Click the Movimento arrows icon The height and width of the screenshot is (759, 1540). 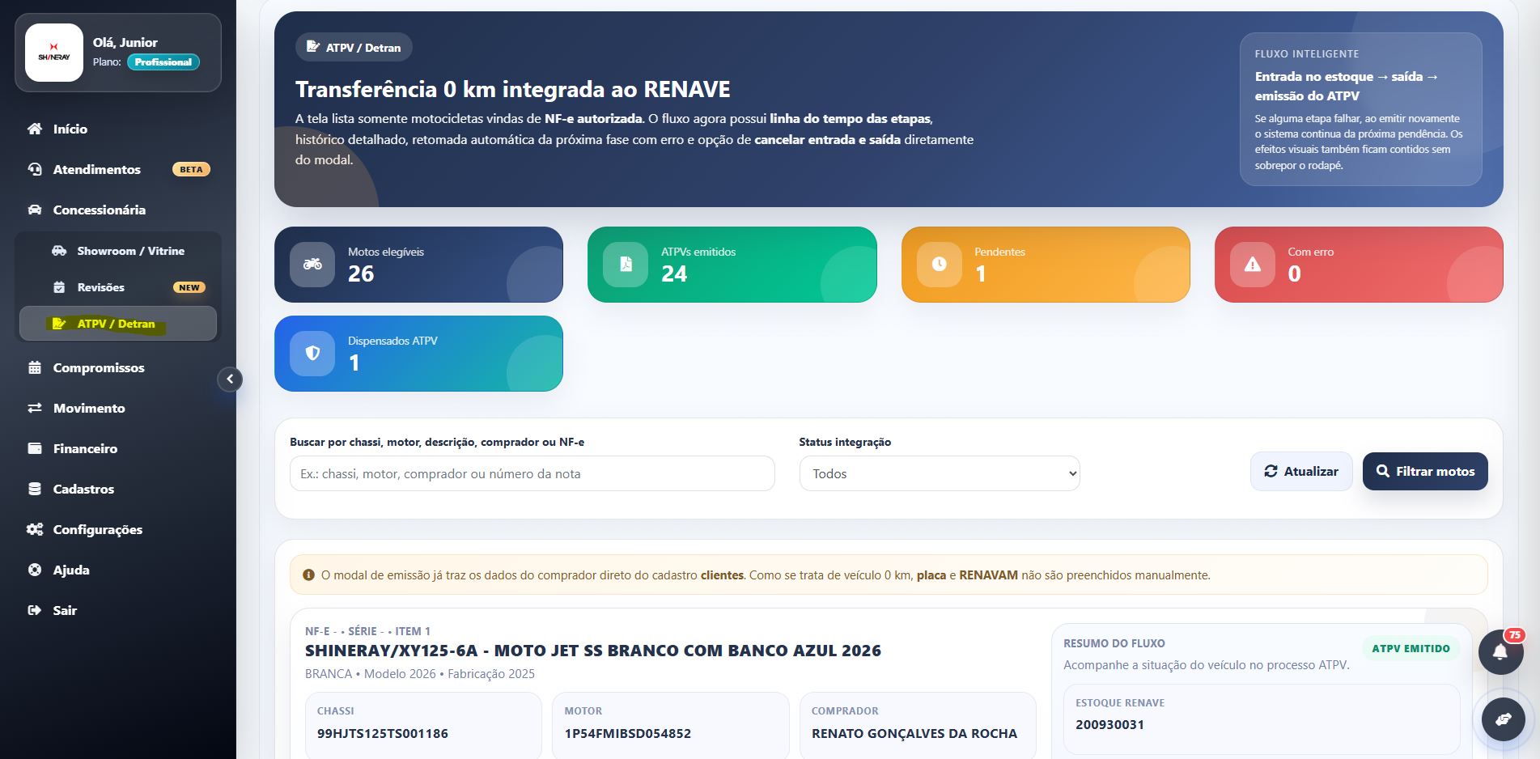pyautogui.click(x=35, y=408)
